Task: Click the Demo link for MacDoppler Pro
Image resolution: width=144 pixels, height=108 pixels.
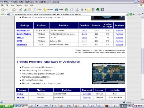Action: (x=85, y=30)
